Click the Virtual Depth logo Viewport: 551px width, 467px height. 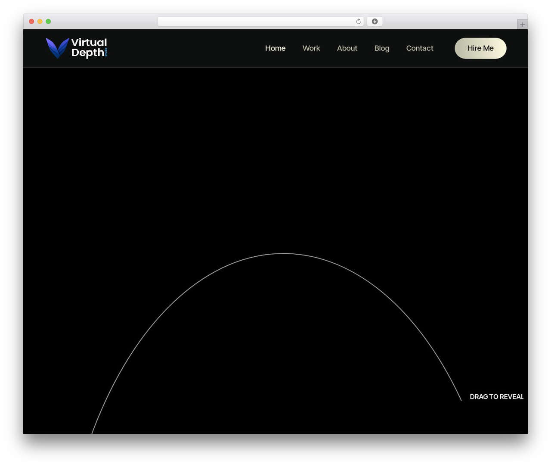[76, 48]
